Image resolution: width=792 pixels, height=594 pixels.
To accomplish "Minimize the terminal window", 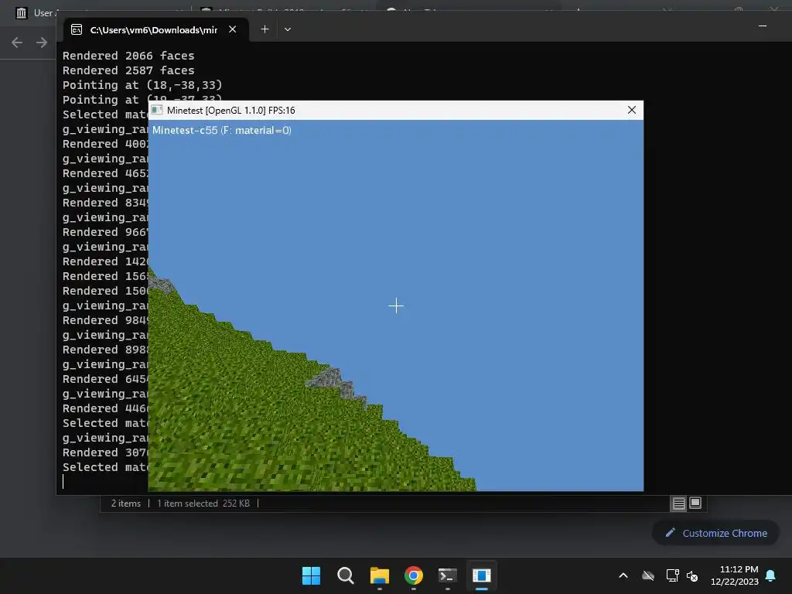I will tap(763, 26).
